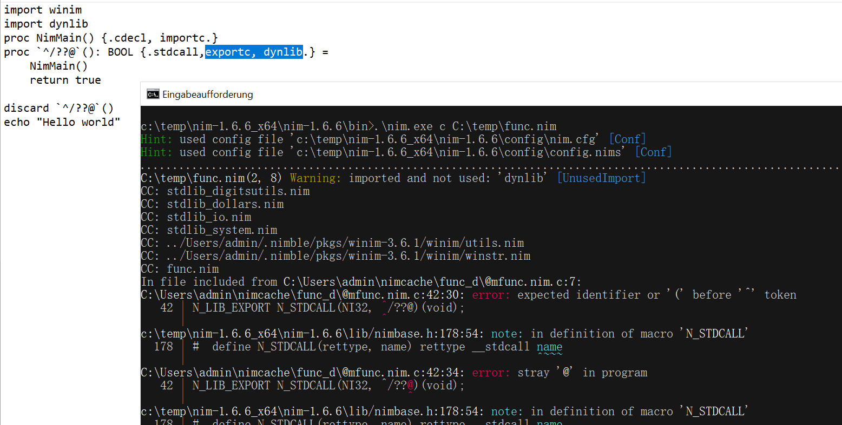The width and height of the screenshot is (842, 425).
Task: Click the [Conf] label after nim.cfg hint
Action: pyautogui.click(x=627, y=139)
